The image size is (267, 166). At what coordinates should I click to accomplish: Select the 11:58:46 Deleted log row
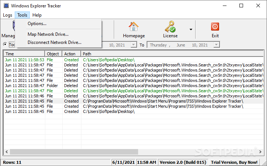[134, 96]
